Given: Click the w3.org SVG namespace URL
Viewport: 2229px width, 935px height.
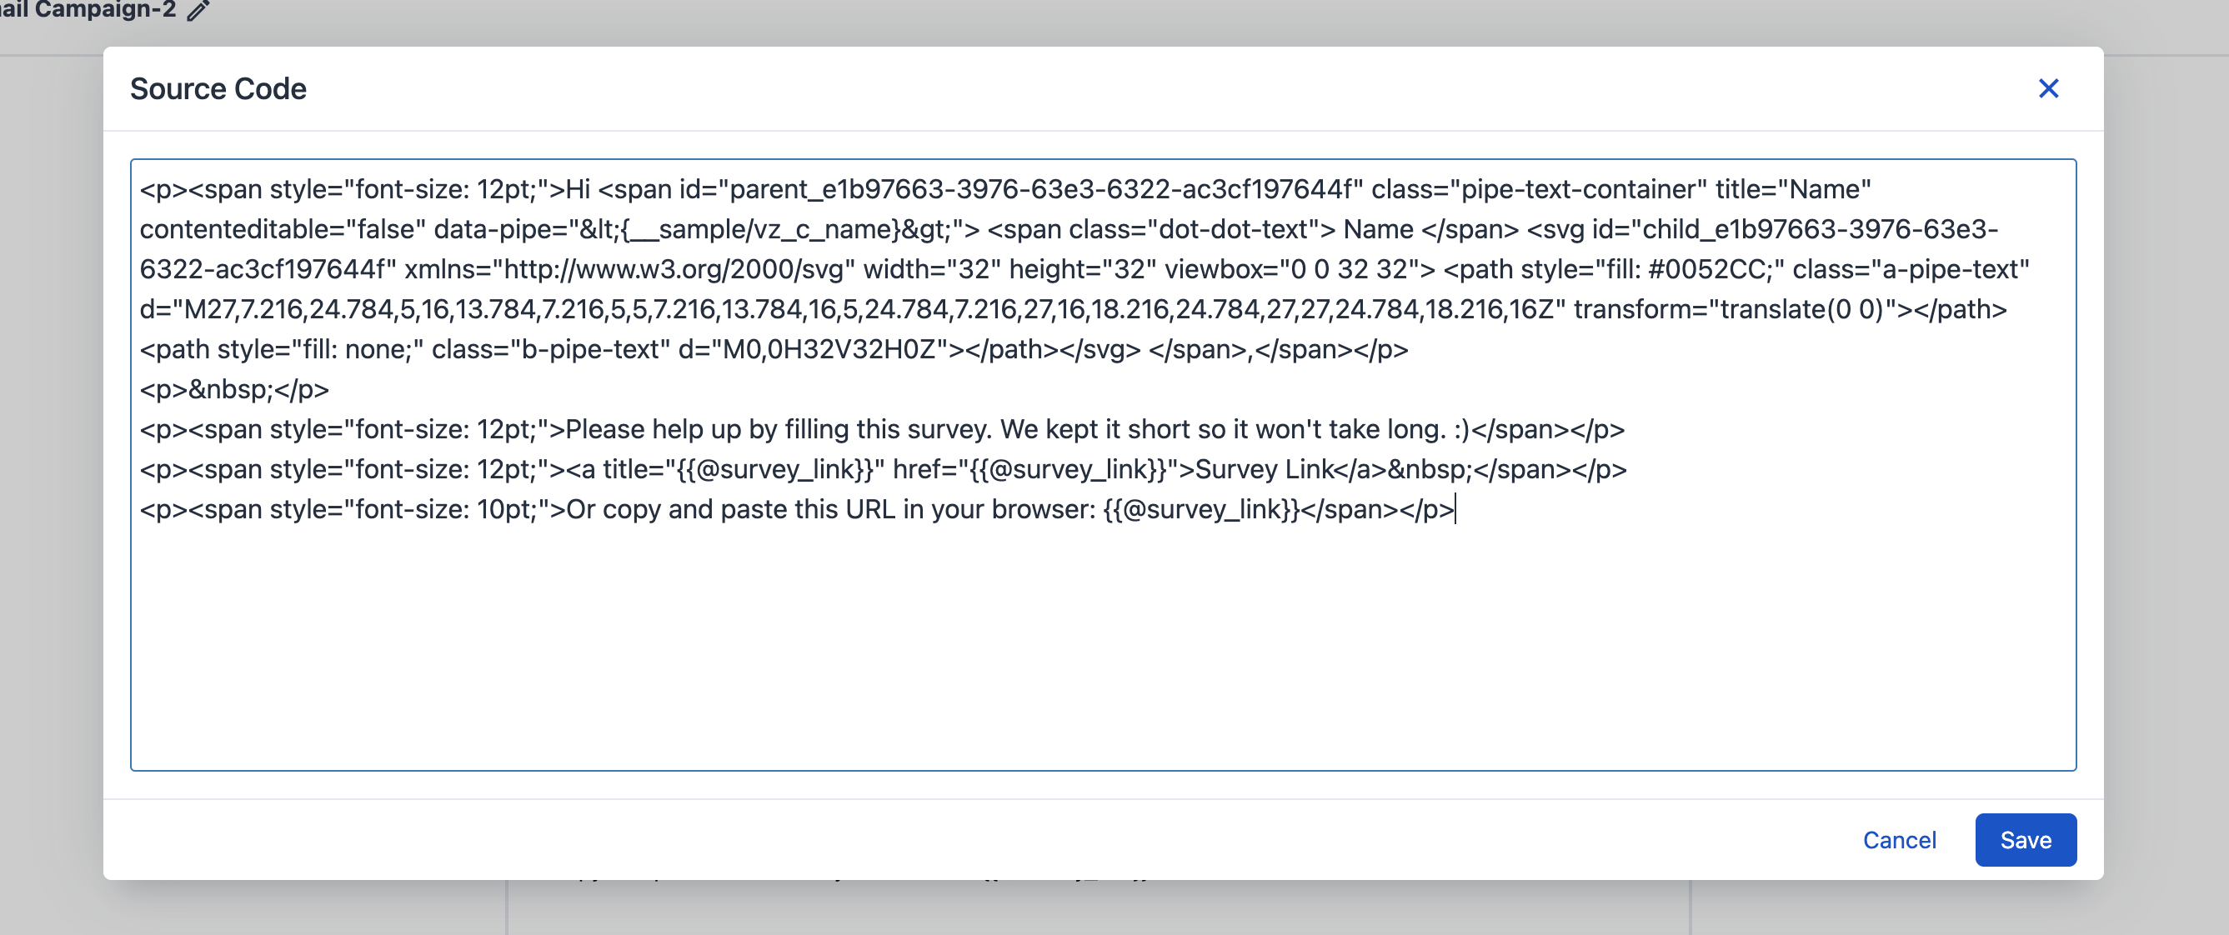Looking at the screenshot, I should 673,270.
